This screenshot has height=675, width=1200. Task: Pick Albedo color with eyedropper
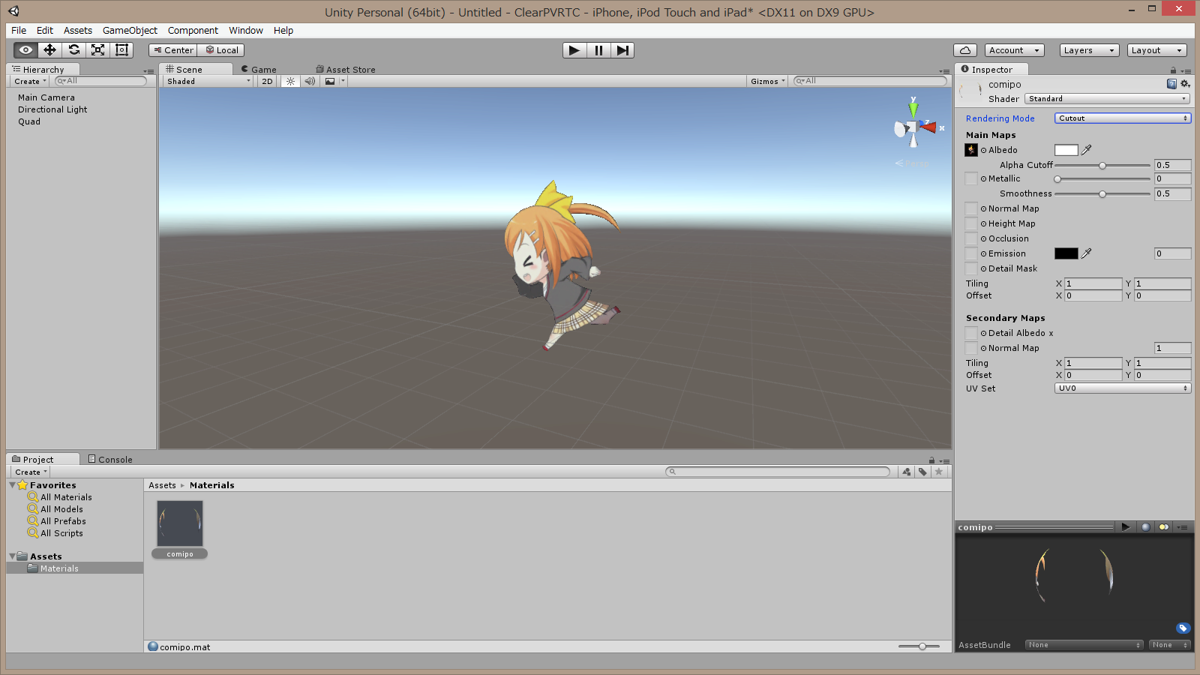[1086, 150]
